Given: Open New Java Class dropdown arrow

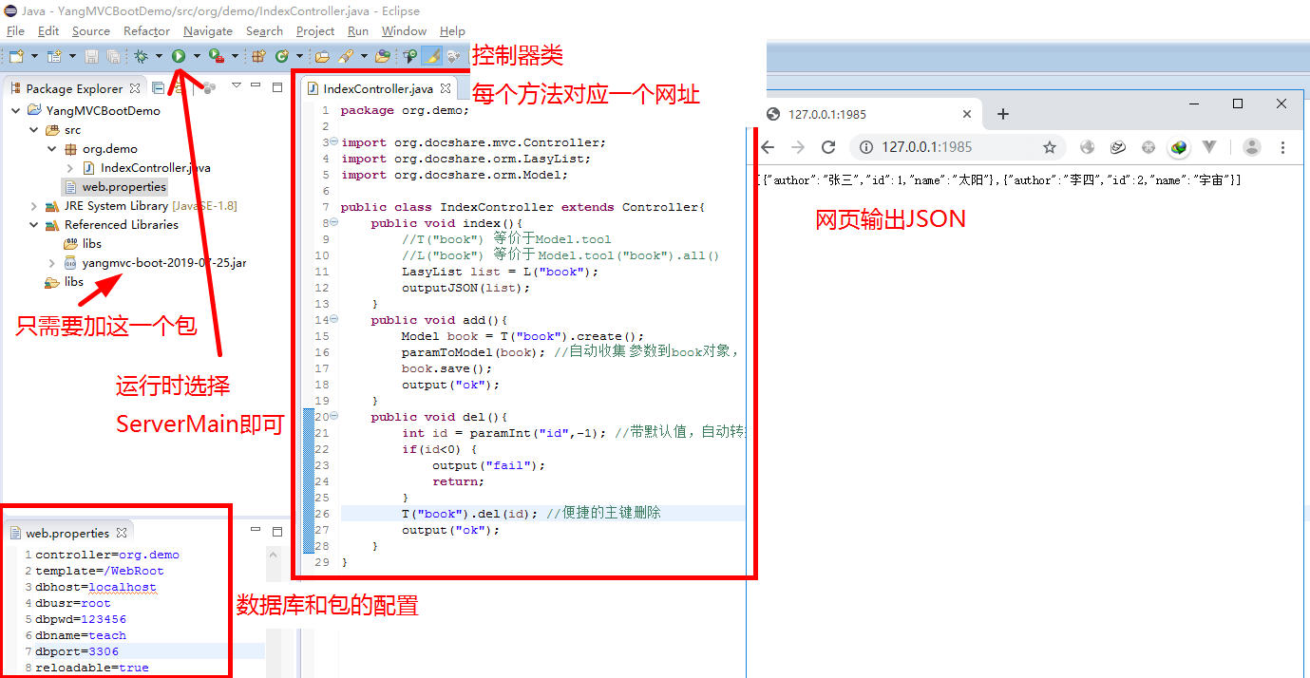Looking at the screenshot, I should tap(299, 56).
